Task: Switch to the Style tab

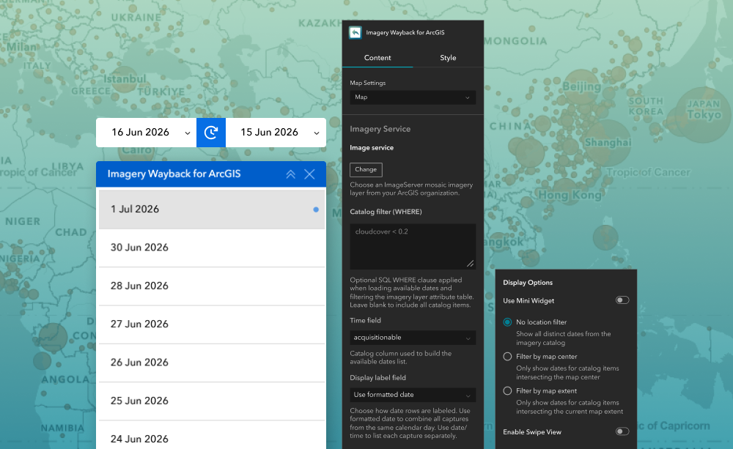Action: [x=448, y=58]
